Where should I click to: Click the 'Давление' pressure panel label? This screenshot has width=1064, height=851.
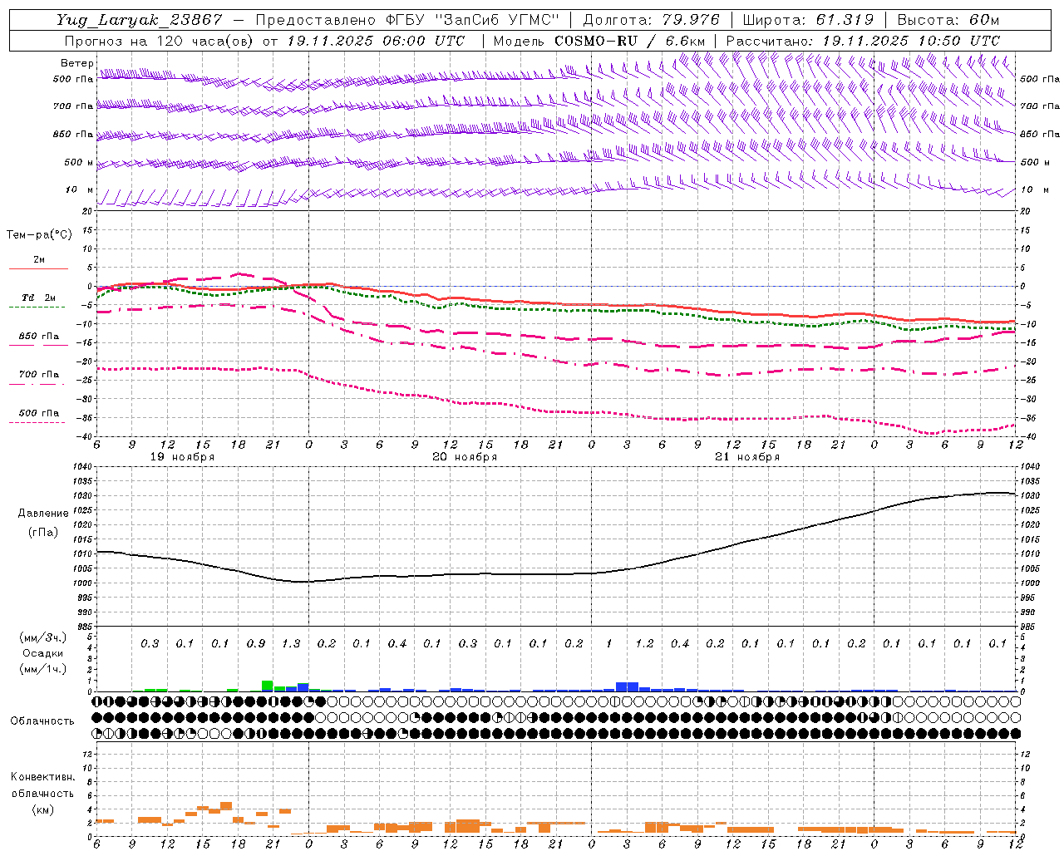pyautogui.click(x=43, y=514)
